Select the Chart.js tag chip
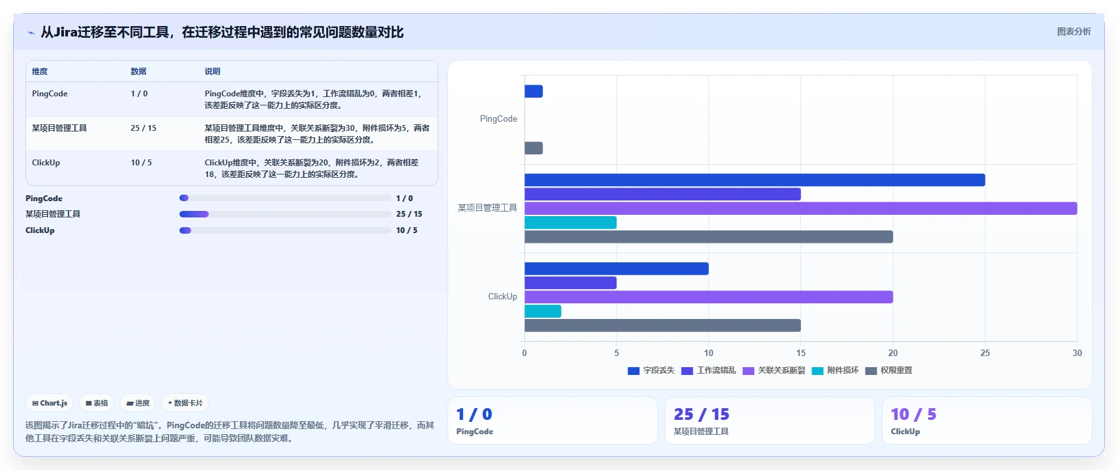The image size is (1118, 470). [50, 403]
